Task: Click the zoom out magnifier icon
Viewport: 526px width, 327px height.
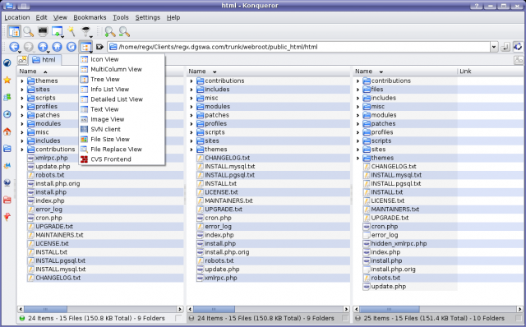Action: tap(124, 32)
